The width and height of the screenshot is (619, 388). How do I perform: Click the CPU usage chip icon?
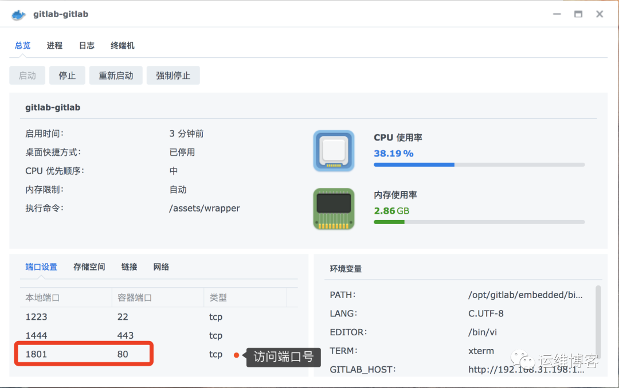click(x=334, y=151)
